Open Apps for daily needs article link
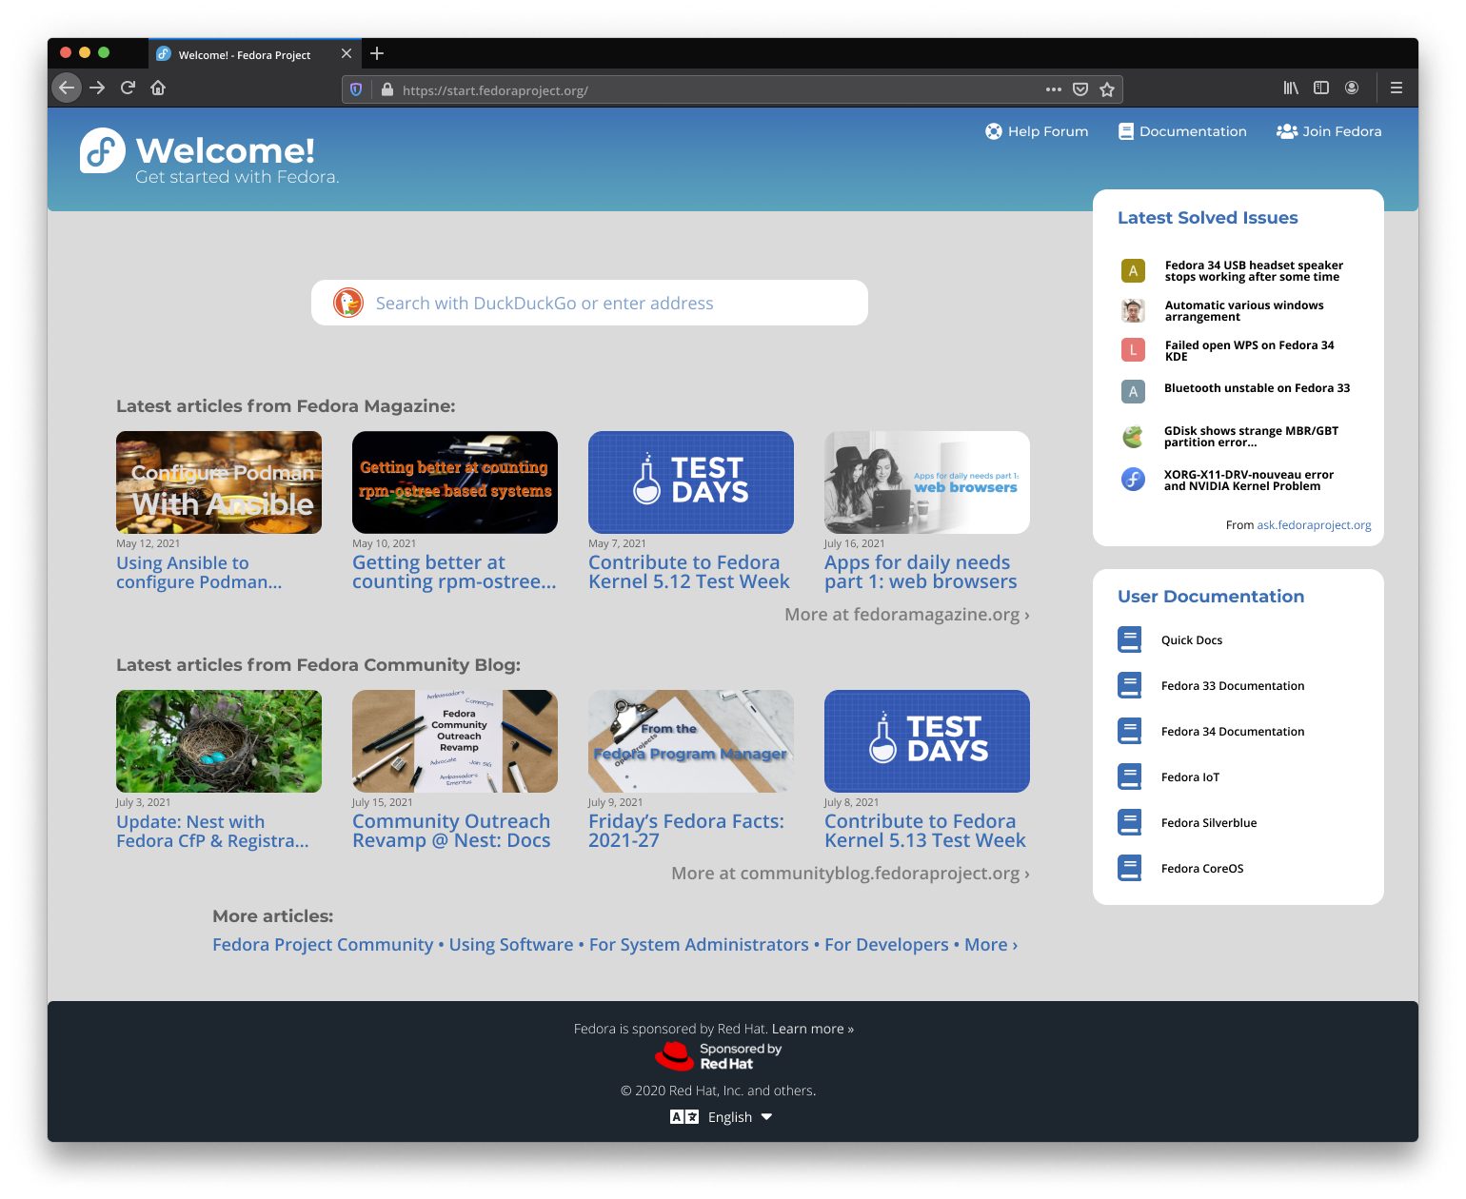This screenshot has height=1199, width=1466. click(x=921, y=573)
